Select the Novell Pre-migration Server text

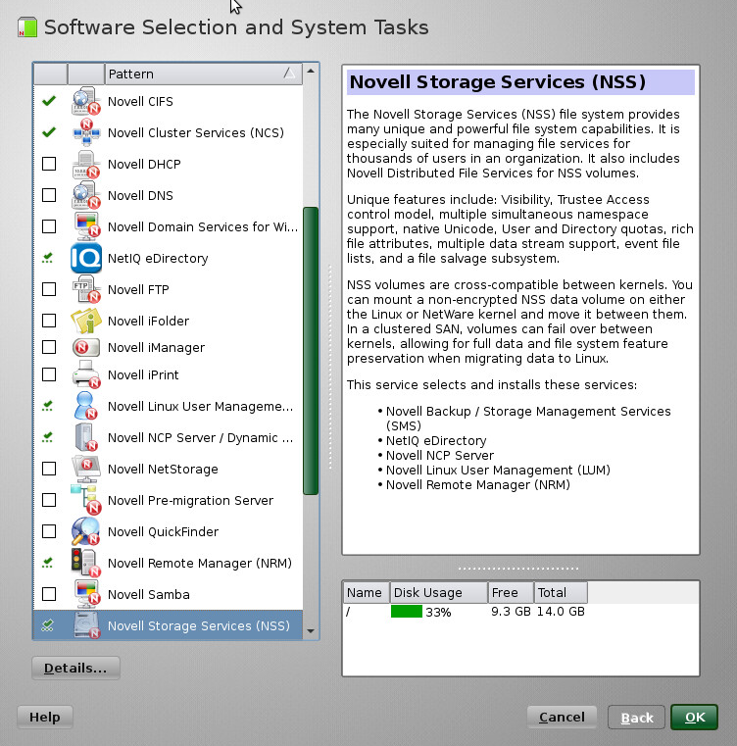[190, 500]
